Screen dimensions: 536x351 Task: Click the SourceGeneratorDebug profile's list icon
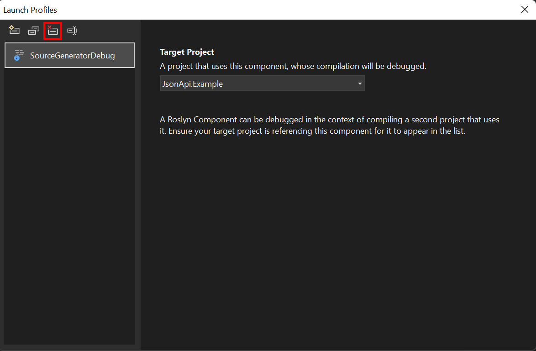point(19,55)
